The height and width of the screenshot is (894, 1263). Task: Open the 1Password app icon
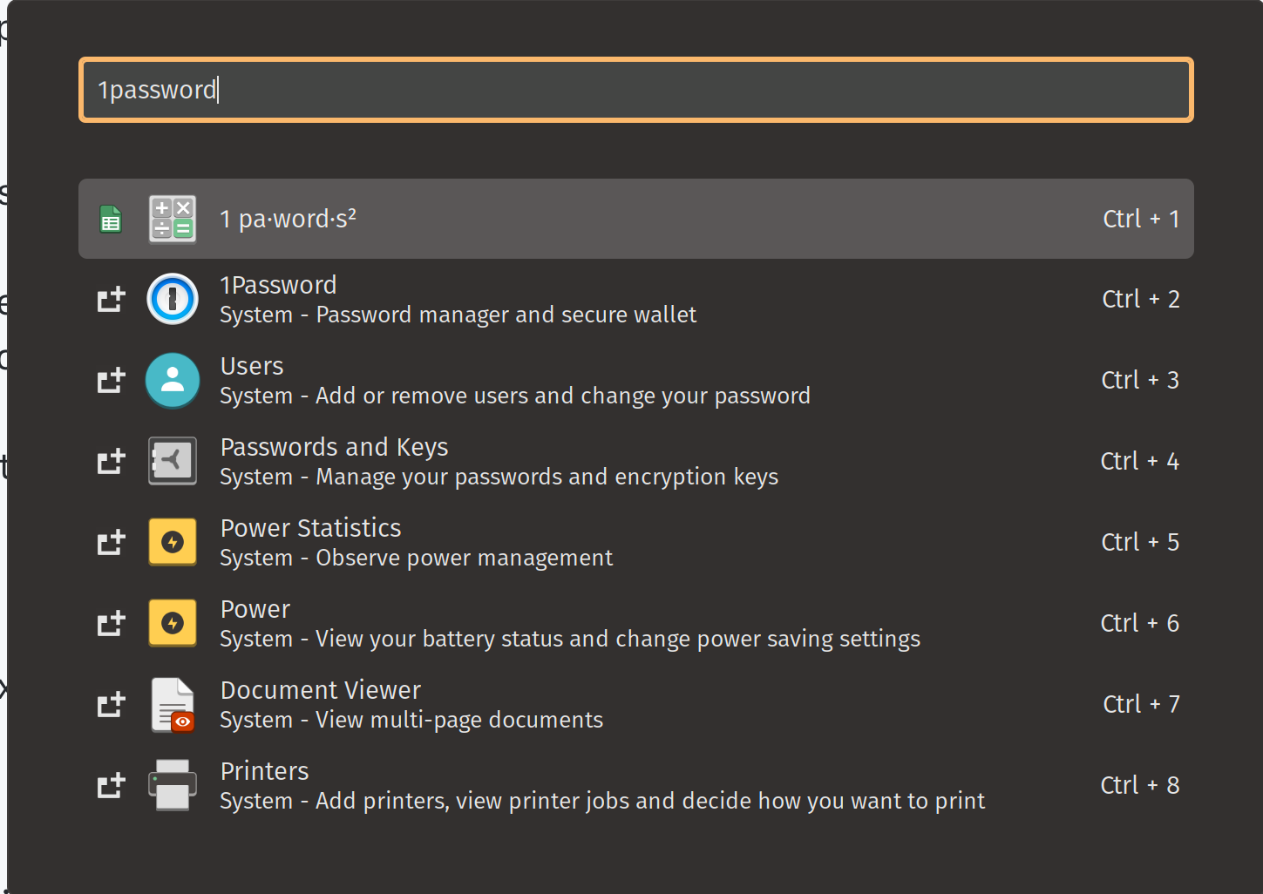click(x=173, y=299)
